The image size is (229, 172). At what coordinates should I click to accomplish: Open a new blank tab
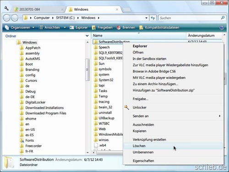[126, 10]
